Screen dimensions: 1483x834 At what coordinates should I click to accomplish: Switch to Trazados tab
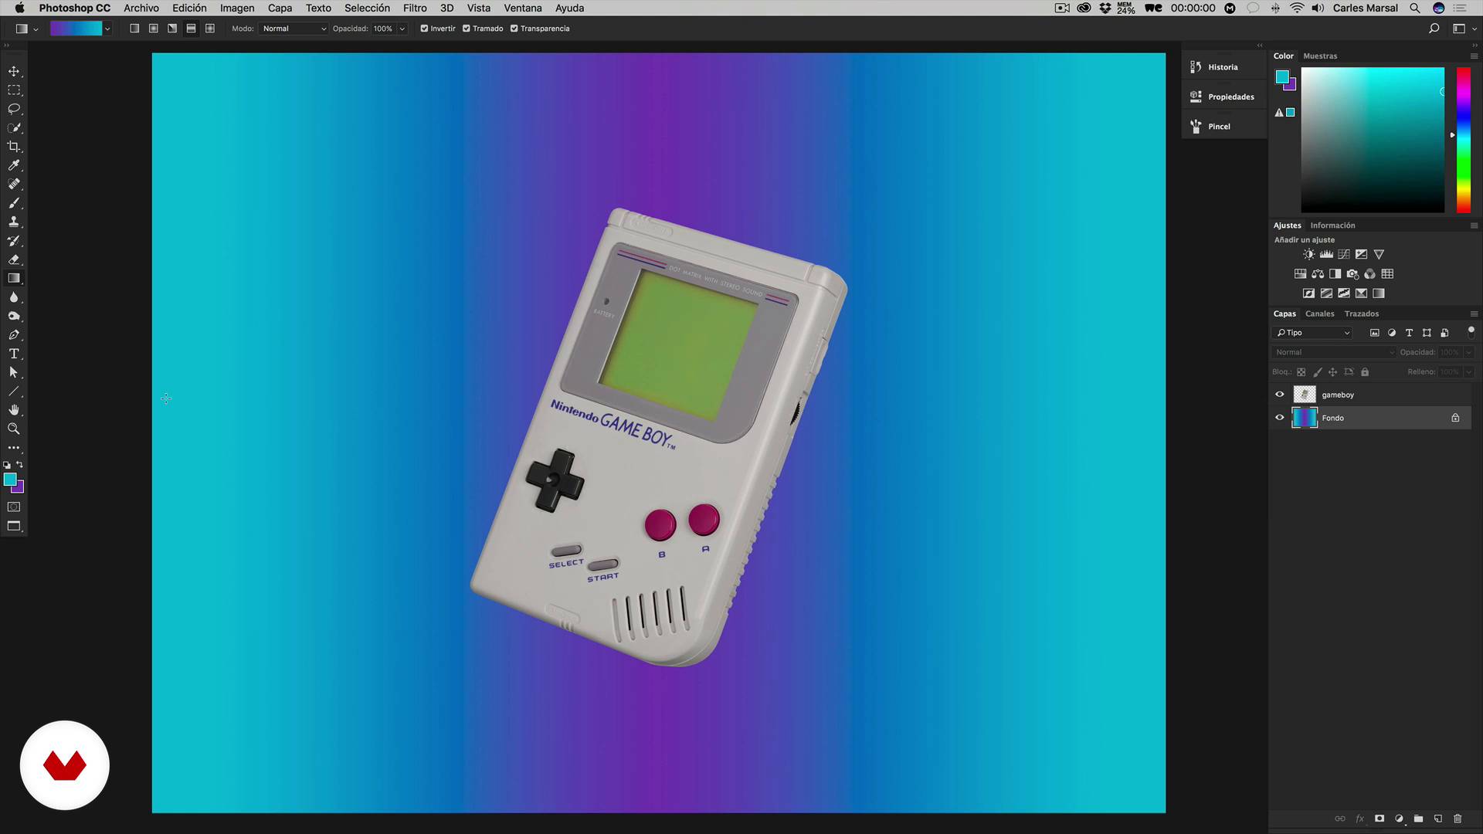pyautogui.click(x=1361, y=314)
